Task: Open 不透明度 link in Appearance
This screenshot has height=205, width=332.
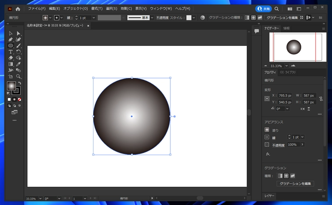Action: 278,145
